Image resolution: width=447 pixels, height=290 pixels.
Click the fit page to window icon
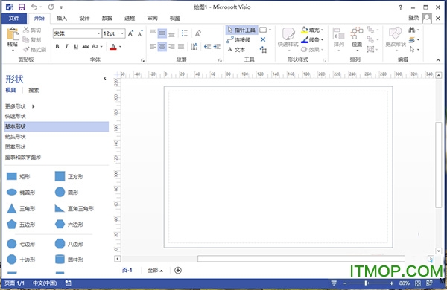pyautogui.click(x=418, y=283)
